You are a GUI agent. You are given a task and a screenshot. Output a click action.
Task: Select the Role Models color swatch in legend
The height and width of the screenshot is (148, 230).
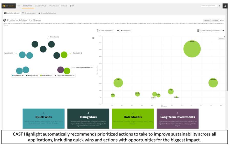pos(41,76)
